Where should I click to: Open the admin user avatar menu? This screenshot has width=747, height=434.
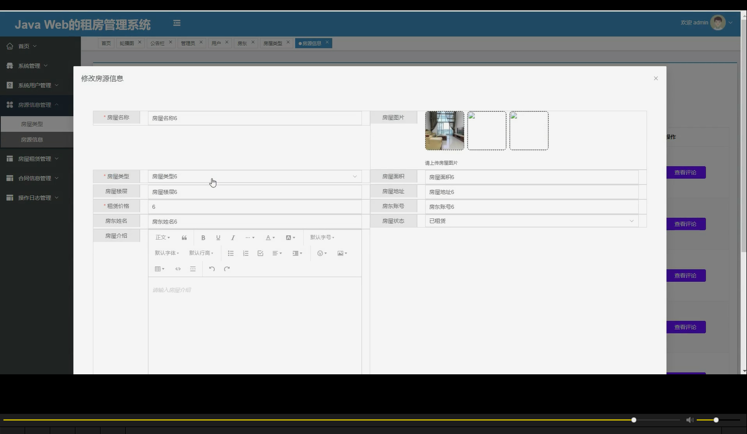coord(718,22)
